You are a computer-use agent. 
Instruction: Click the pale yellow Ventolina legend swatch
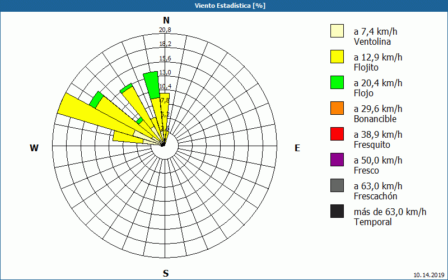[337, 31]
